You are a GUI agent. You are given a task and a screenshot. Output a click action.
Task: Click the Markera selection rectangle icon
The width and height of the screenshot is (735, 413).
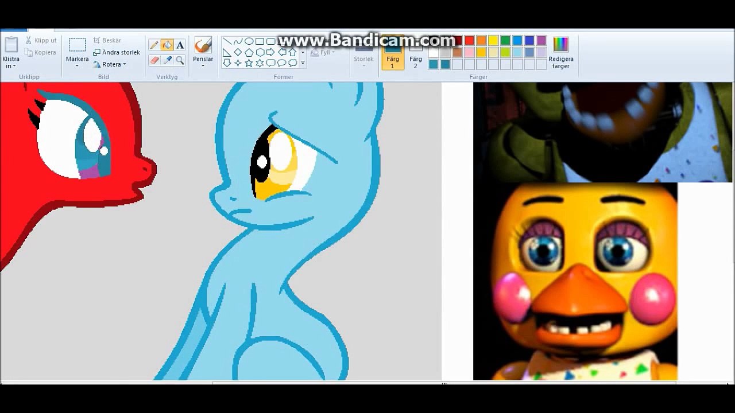77,45
